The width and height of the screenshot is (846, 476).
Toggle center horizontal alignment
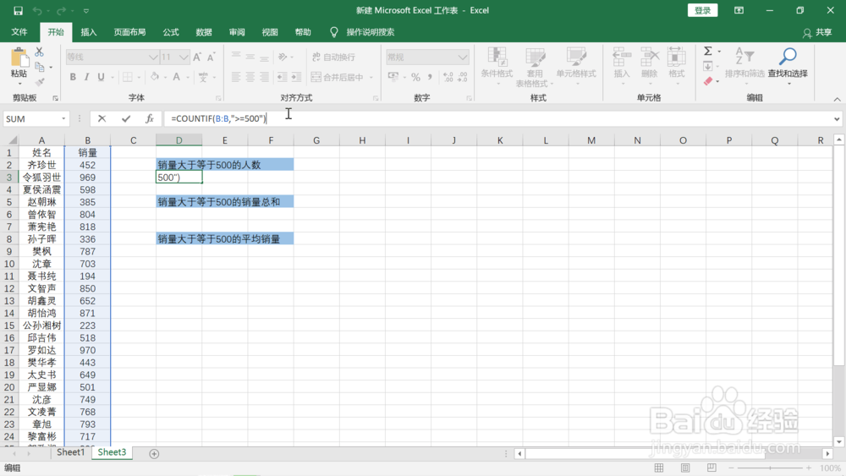point(250,77)
